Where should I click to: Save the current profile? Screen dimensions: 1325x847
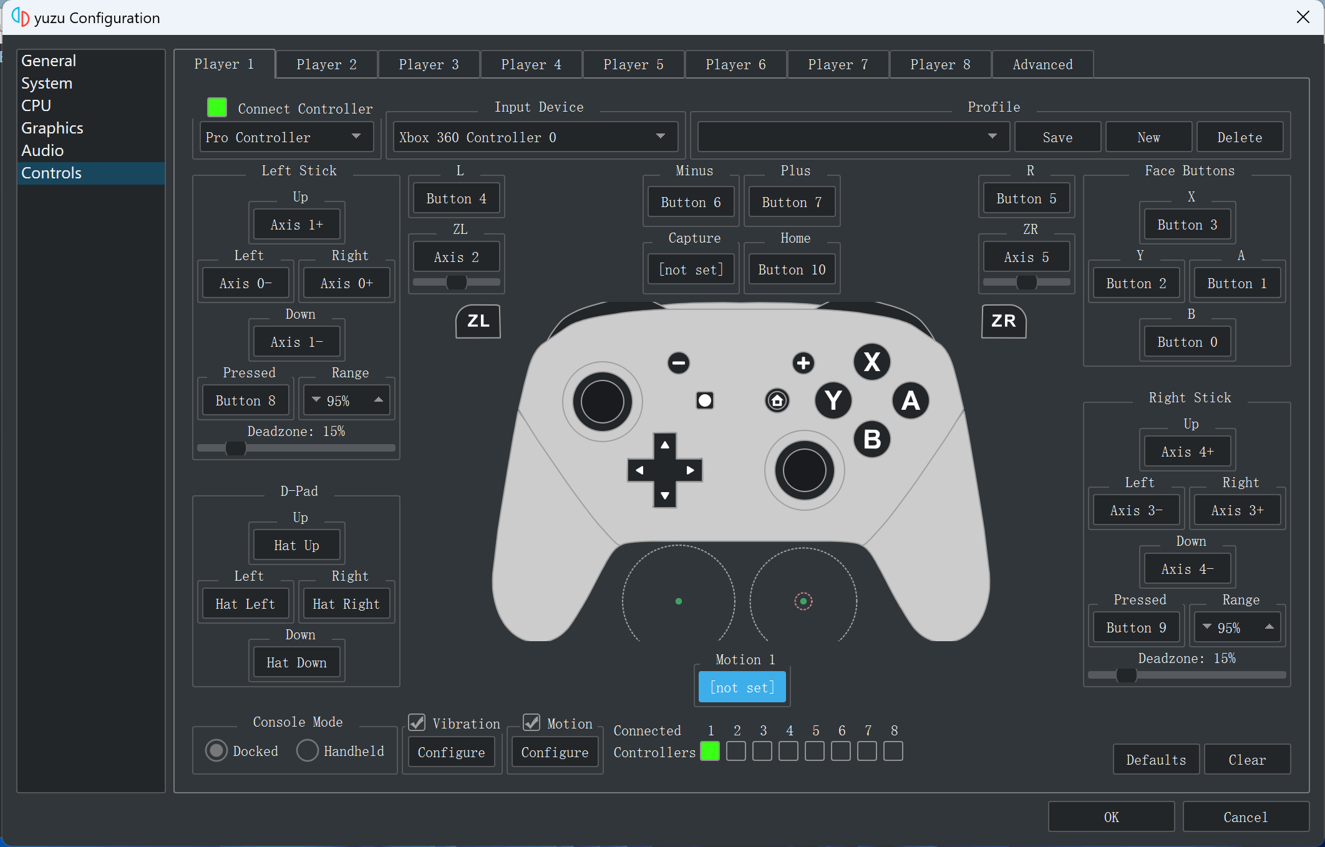(x=1057, y=137)
